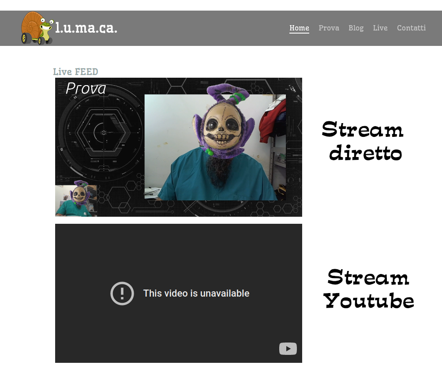Viewport: 442px width, 369px height.
Task: Open the Contatti page
Action: tap(411, 28)
